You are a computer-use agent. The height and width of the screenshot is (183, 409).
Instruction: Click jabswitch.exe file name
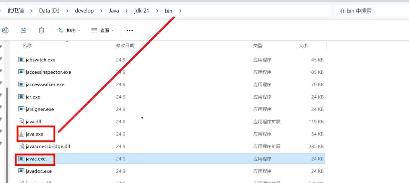click(x=40, y=60)
